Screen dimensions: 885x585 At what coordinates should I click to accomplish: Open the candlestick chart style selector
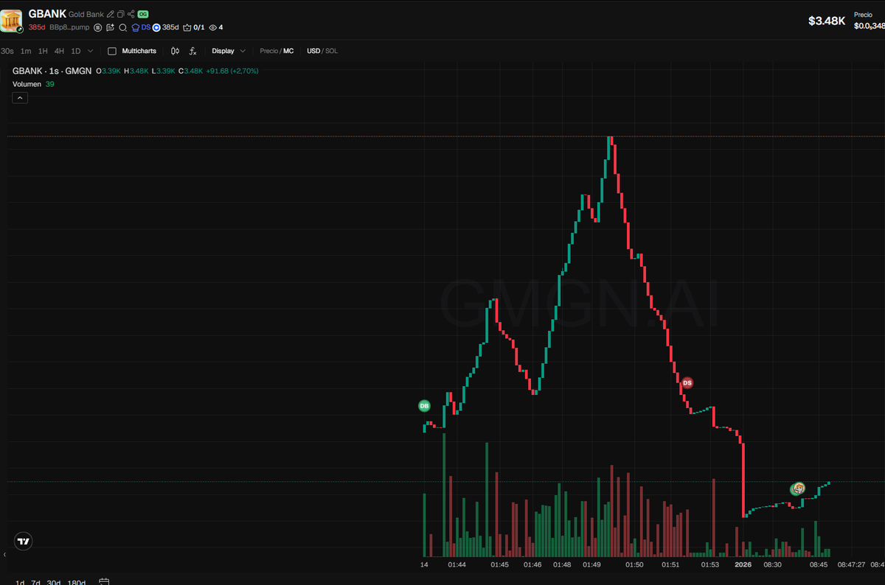(175, 51)
